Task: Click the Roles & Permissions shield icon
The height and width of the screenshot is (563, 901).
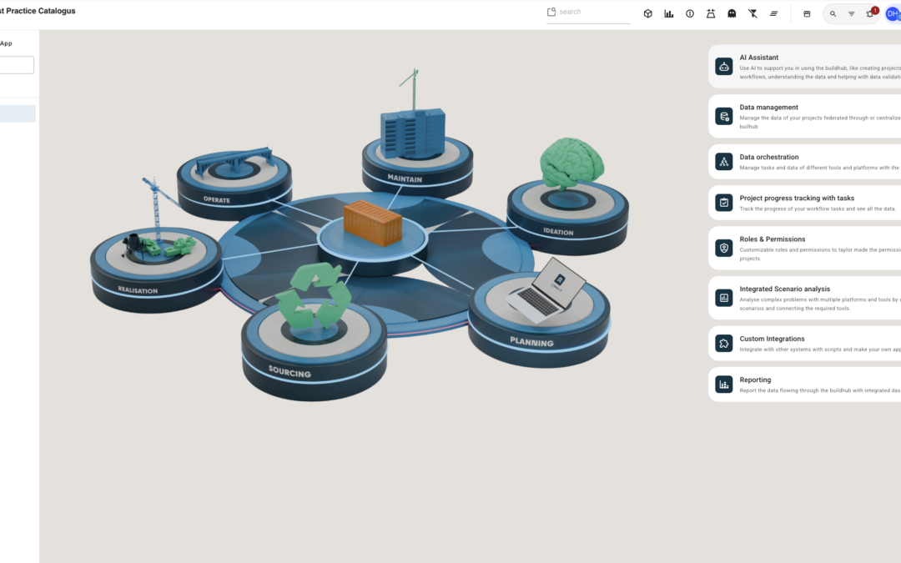Action: tap(724, 249)
